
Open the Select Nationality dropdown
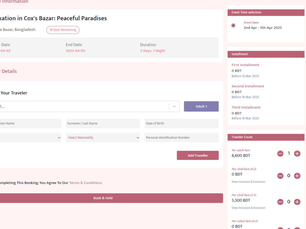103,138
